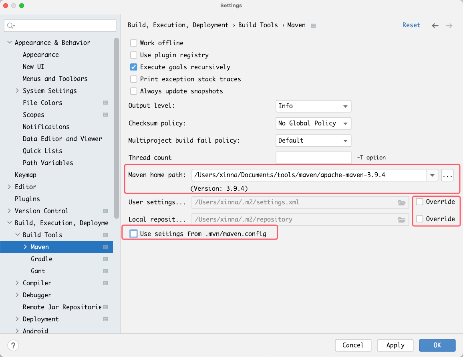The image size is (463, 357).
Task: Browse Maven home path with the ... button
Action: (x=447, y=175)
